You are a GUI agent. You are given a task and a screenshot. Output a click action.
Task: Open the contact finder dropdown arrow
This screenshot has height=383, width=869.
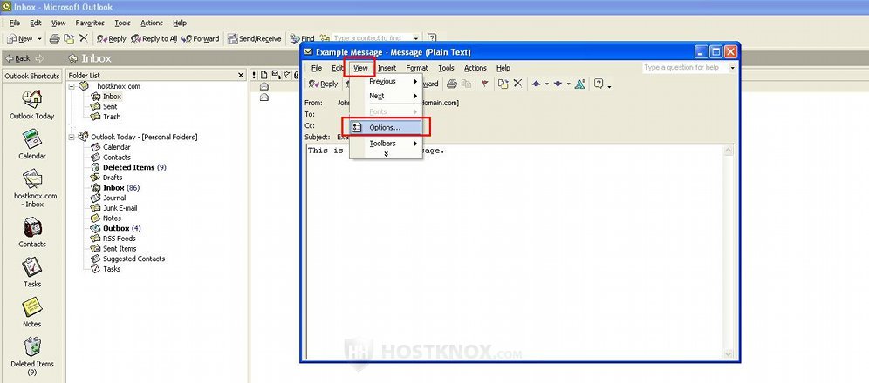click(415, 38)
